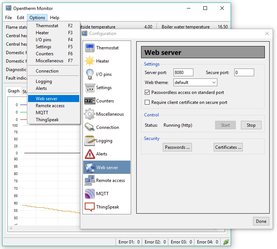
Task: Open Remote access via the computers icon
Action: pyautogui.click(x=90, y=180)
